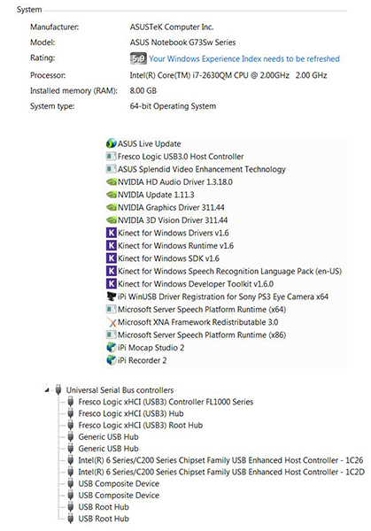This screenshot has height=531, width=371.
Task: Click the ASUS Live Update globe icon
Action: point(112,143)
